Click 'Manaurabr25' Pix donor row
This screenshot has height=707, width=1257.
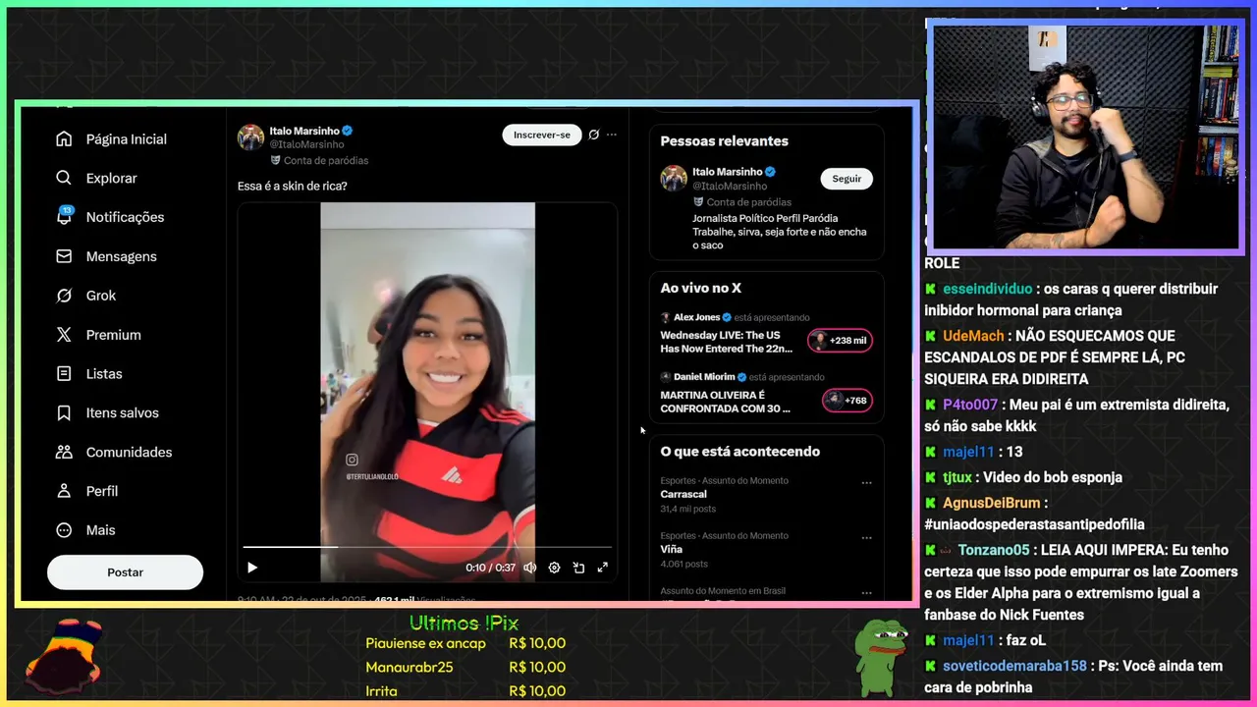465,667
